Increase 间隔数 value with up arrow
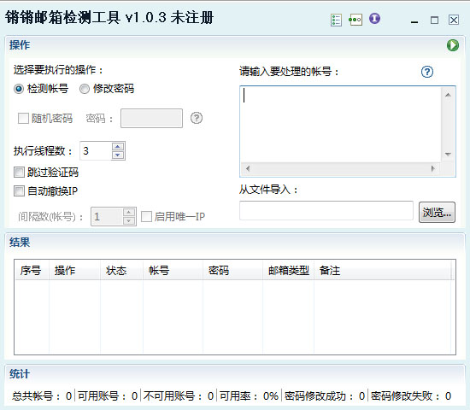Viewport: 470px width, 410px height. coord(128,212)
